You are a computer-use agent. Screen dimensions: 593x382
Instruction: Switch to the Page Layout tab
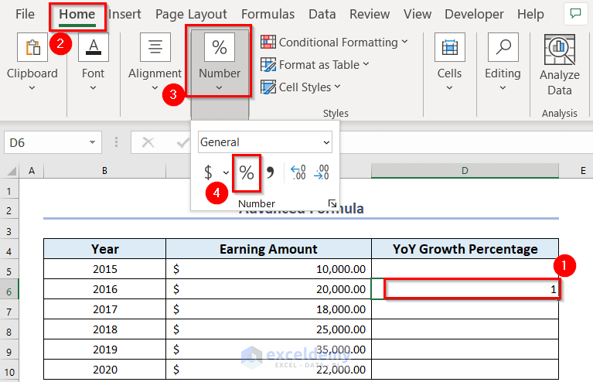[191, 15]
